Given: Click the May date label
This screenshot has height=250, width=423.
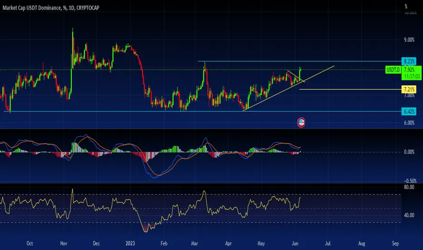Looking at the screenshot, I should [261, 243].
